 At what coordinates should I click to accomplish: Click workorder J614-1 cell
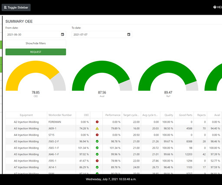[61, 167]
